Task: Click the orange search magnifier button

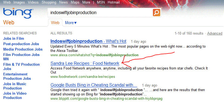Action: pos(156,13)
